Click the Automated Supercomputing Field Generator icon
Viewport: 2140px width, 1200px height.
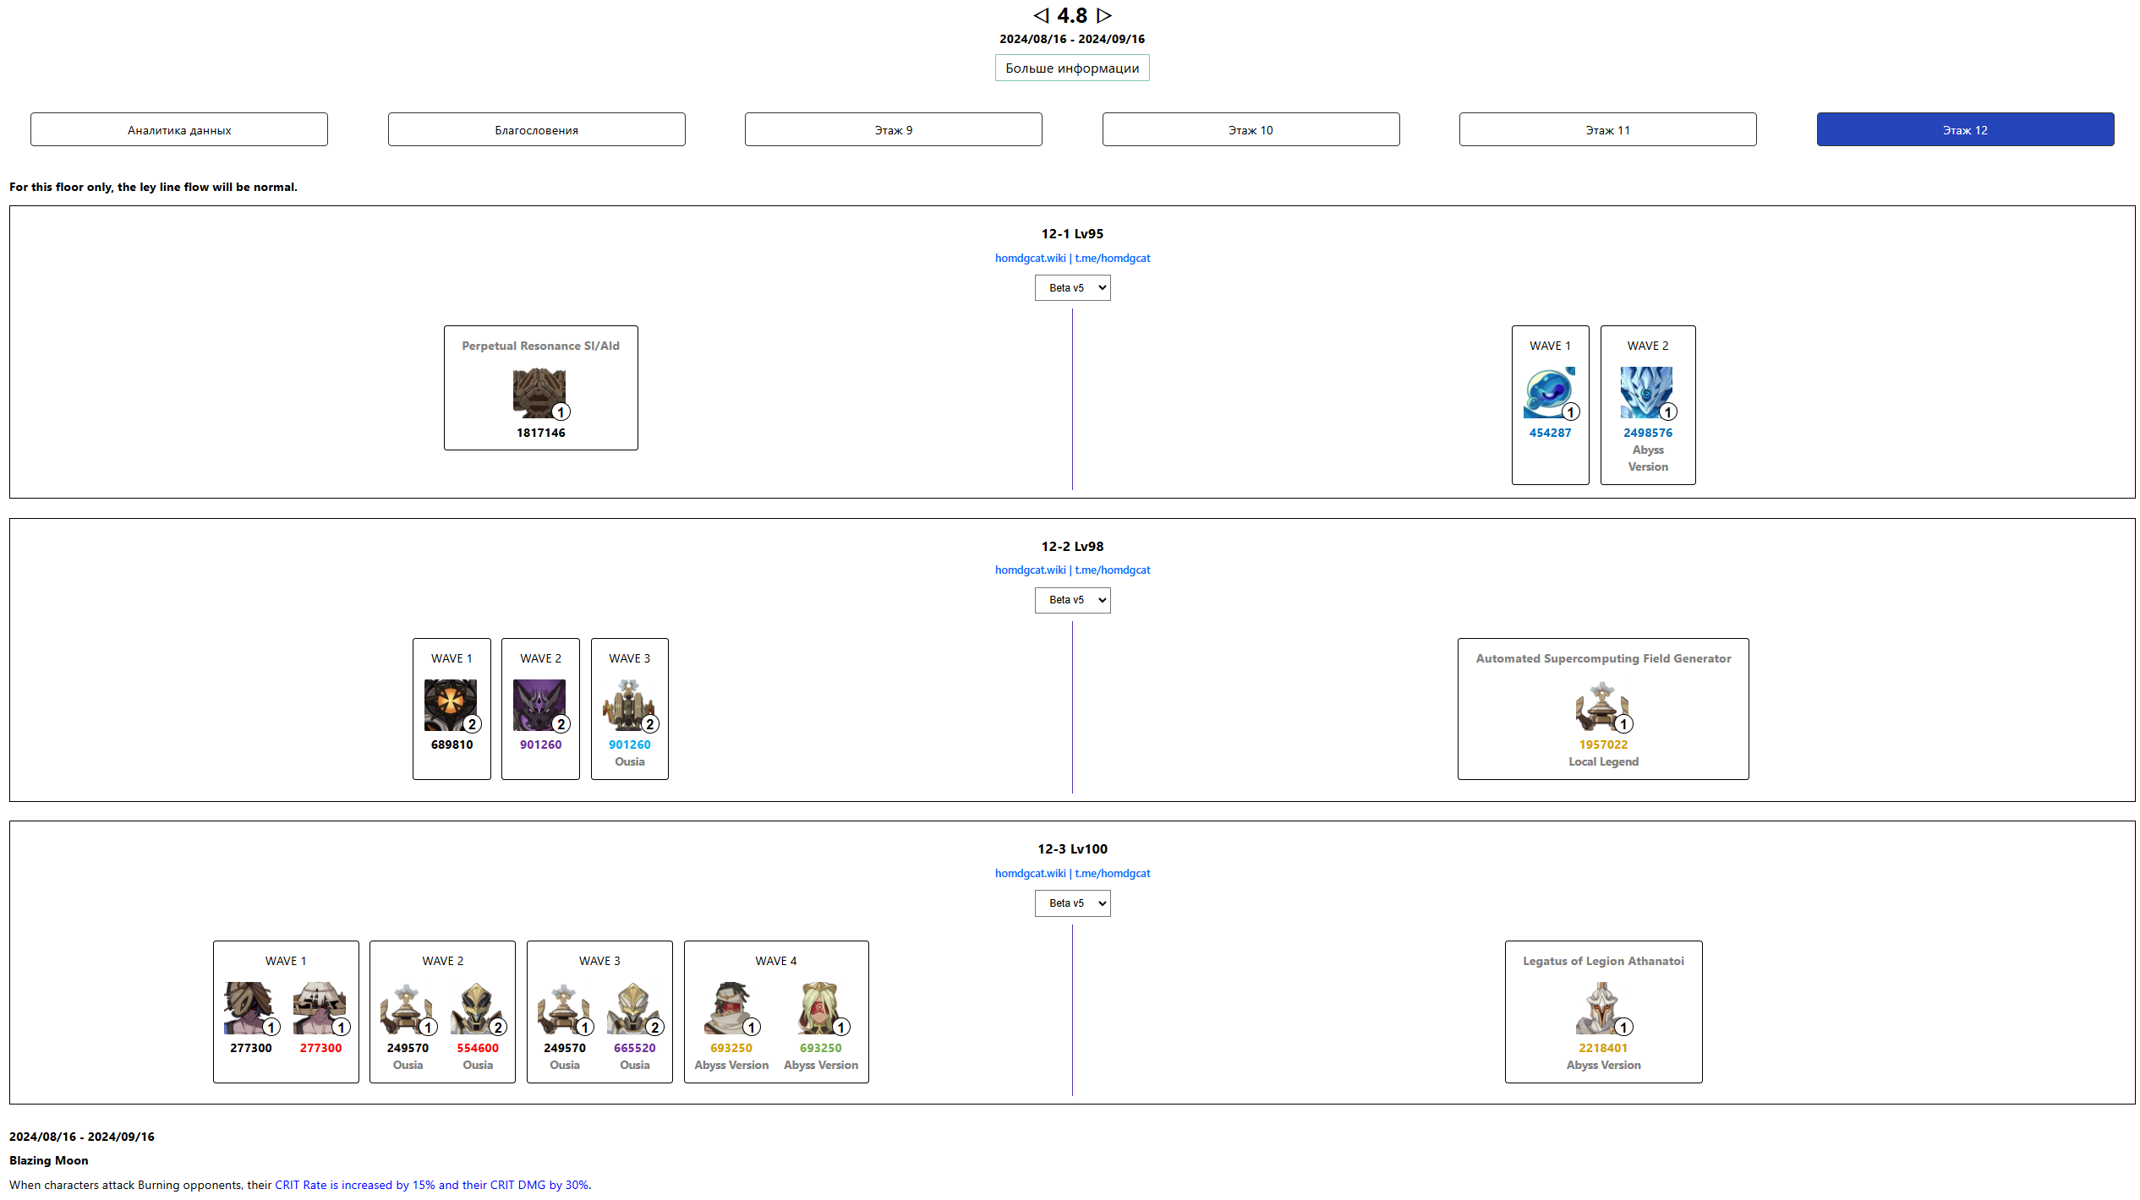1601,706
